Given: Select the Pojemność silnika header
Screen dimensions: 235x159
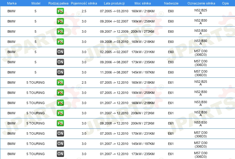Looking at the screenshot, I should point(84,3).
